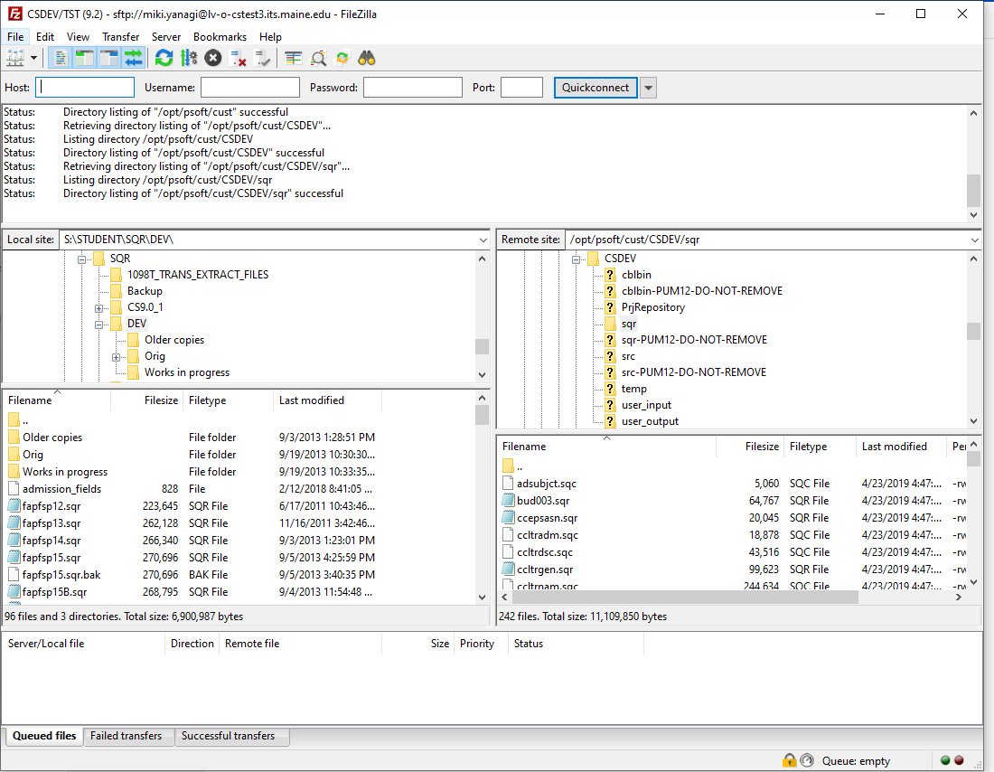Open the Remote site path dropdown

pos(974,240)
